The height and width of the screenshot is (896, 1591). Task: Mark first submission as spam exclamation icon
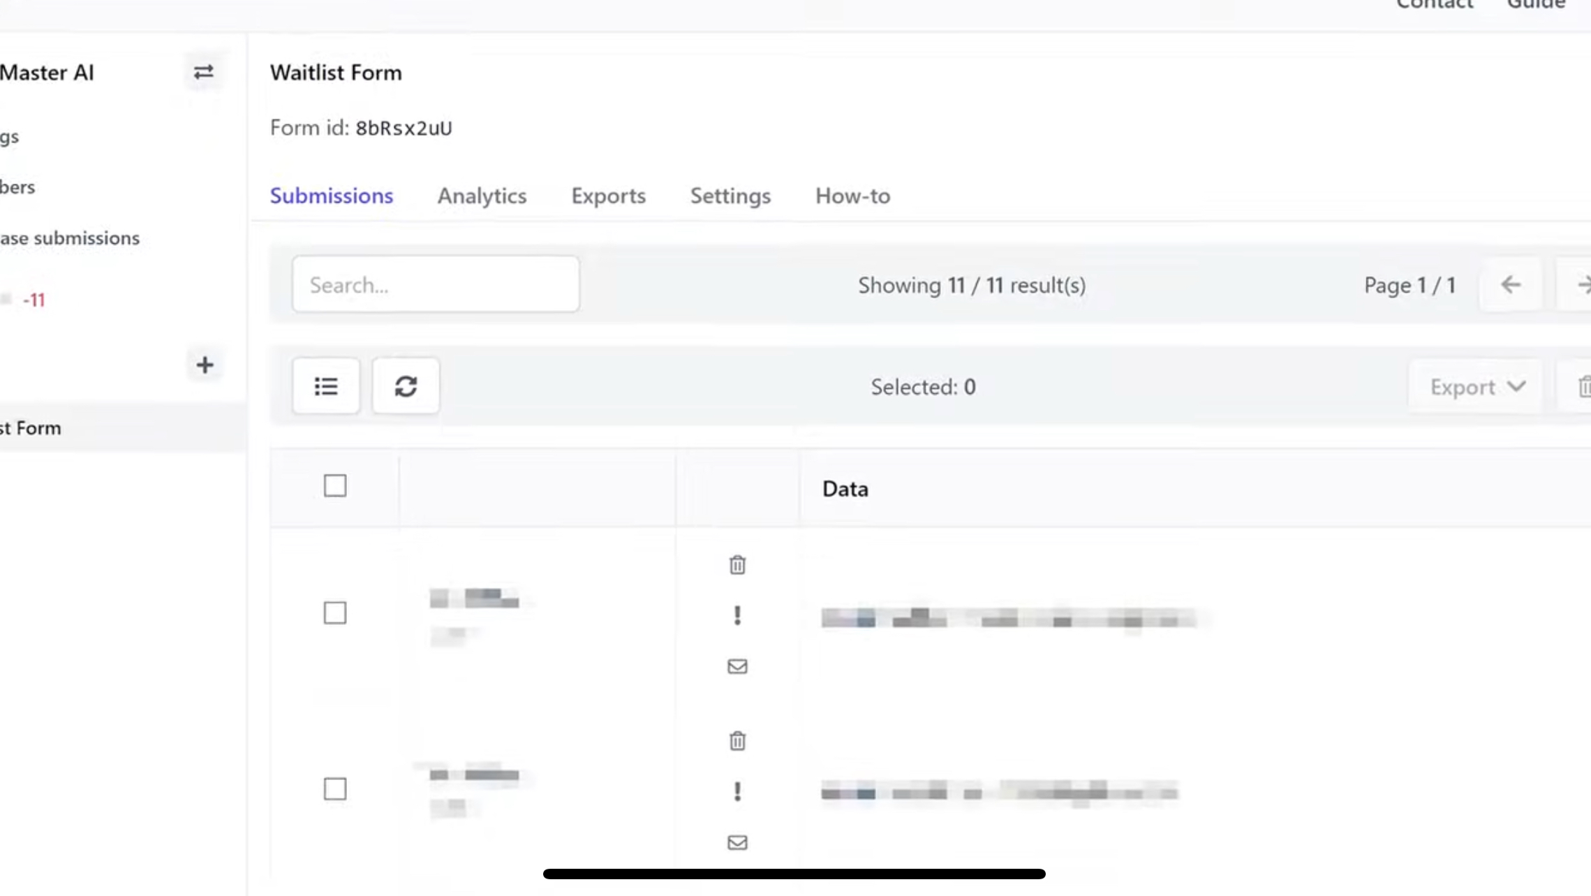click(x=737, y=615)
